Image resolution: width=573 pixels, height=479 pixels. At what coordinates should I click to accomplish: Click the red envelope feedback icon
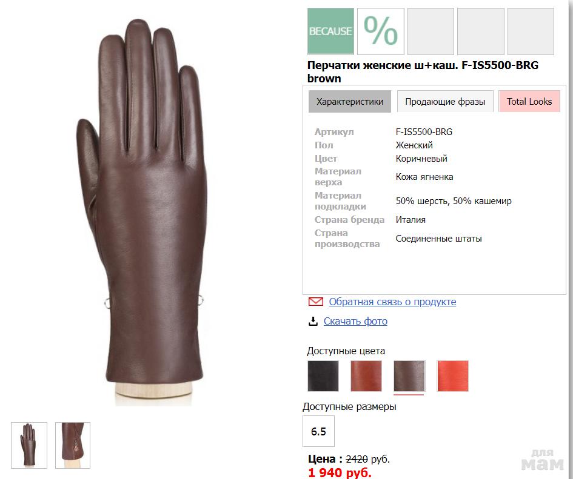(x=316, y=302)
